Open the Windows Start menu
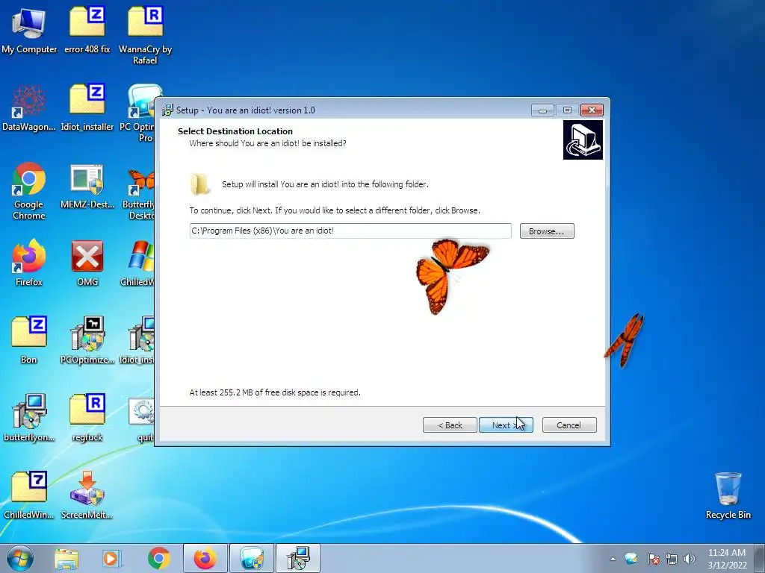This screenshot has height=573, width=765. 19,558
